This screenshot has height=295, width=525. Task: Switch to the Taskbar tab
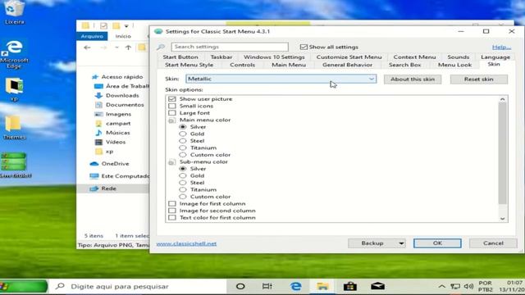coord(221,57)
